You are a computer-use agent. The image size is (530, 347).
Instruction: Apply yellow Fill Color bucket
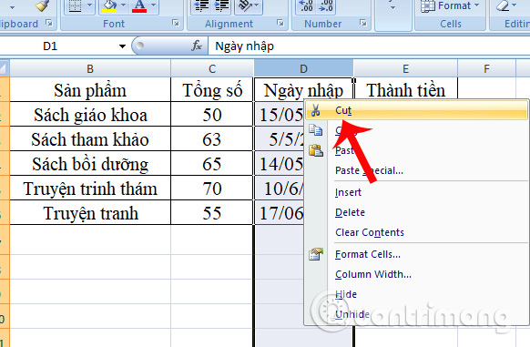tap(109, 6)
